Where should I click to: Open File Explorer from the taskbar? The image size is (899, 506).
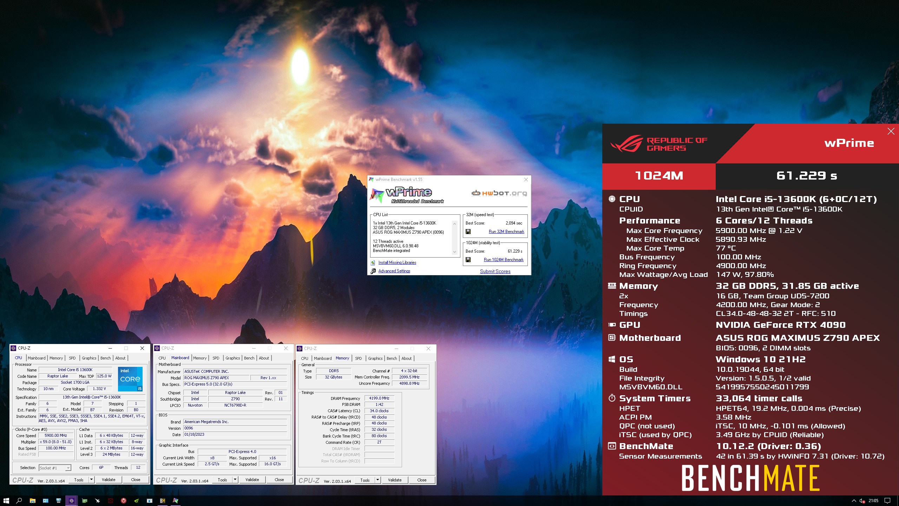(32, 500)
